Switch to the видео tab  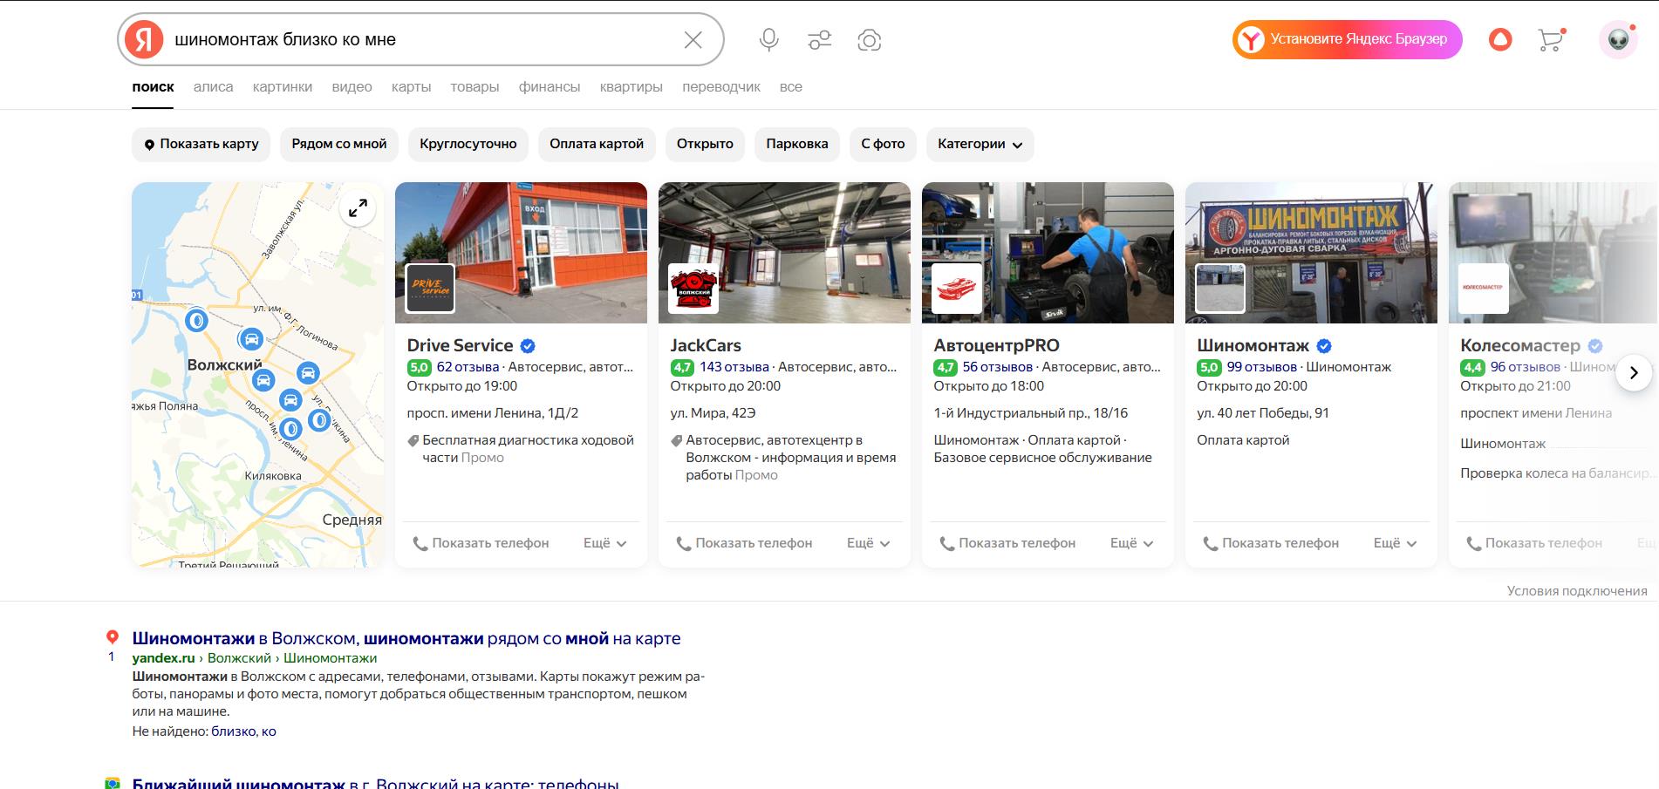[x=352, y=87]
